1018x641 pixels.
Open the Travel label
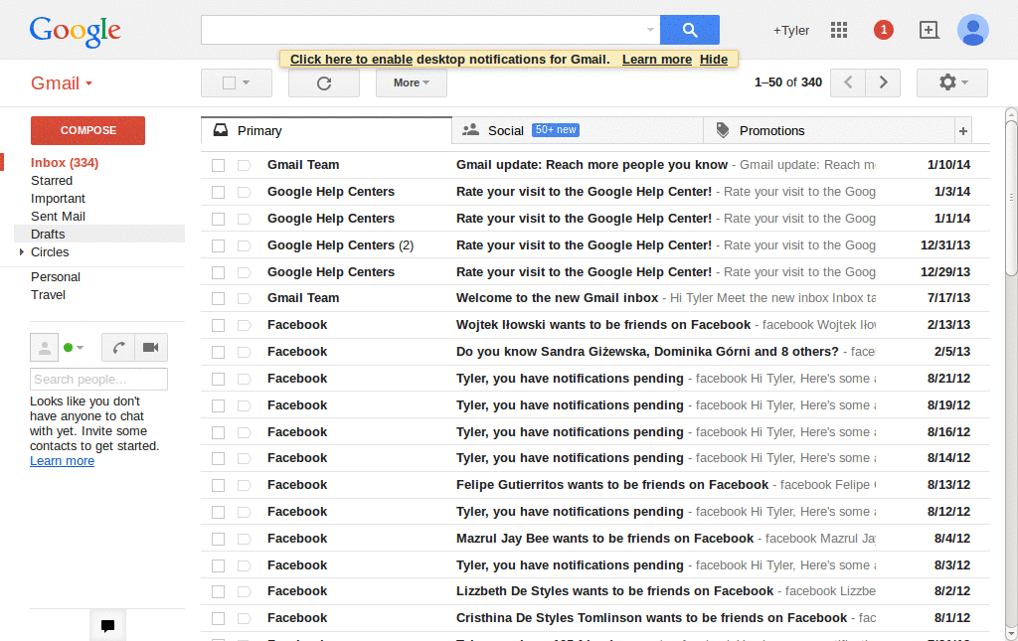tap(48, 295)
